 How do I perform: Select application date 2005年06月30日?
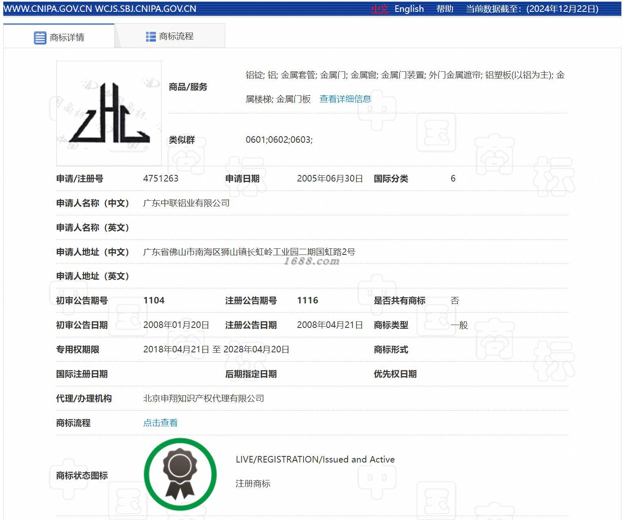[330, 178]
